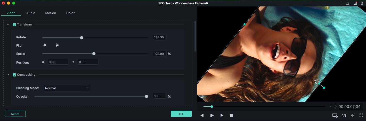Play the preview video
The height and width of the screenshot is (121, 366).
click(222, 115)
